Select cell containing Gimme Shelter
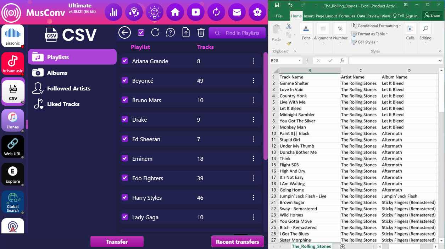Viewport: 445px width, 249px height. 310,83
